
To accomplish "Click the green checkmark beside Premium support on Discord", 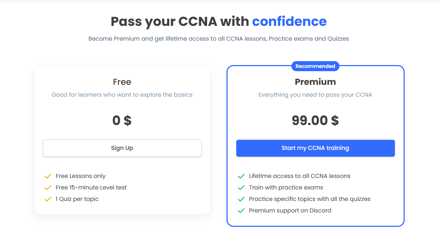I will tap(241, 210).
